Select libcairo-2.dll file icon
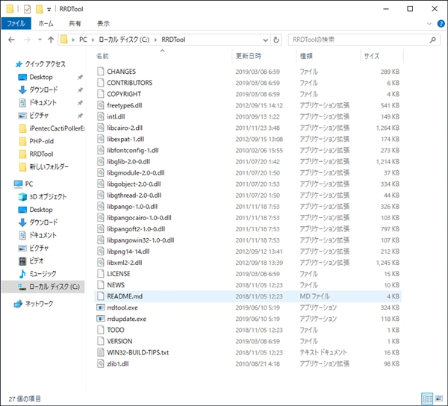 [x=100, y=128]
